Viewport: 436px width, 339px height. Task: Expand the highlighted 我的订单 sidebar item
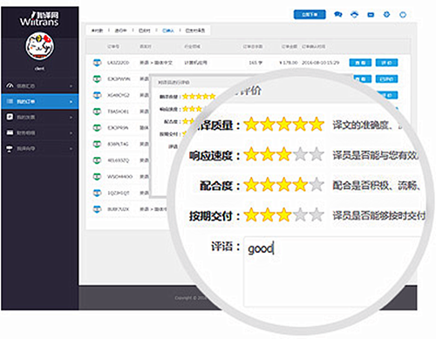[x=39, y=101]
